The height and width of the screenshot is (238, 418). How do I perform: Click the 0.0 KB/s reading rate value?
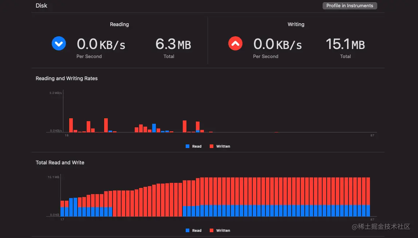pos(101,44)
